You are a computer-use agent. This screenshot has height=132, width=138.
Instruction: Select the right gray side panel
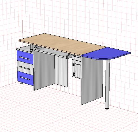pyautogui.click(x=92, y=80)
